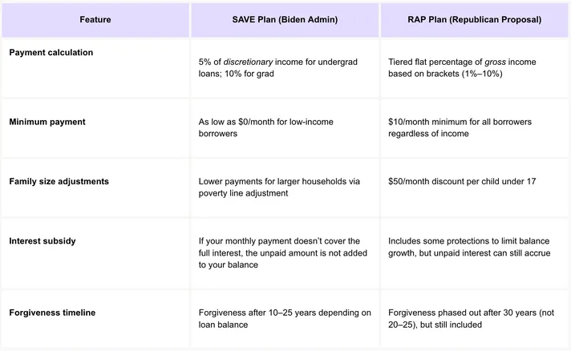Click the SAVE Plan (Biden Admin) header
This screenshot has width=571, height=351.
pos(284,19)
